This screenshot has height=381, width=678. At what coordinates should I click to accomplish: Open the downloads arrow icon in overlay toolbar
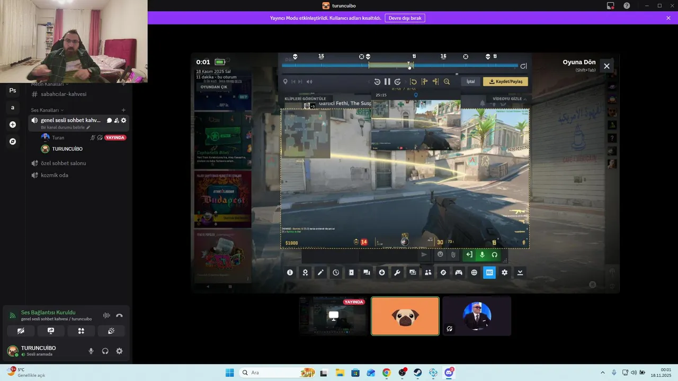tap(382, 273)
